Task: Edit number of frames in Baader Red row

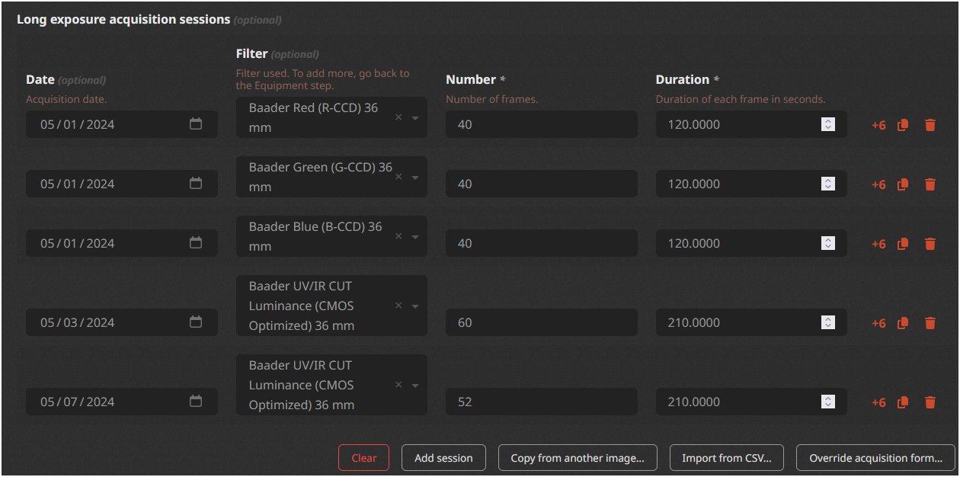Action: (x=542, y=124)
